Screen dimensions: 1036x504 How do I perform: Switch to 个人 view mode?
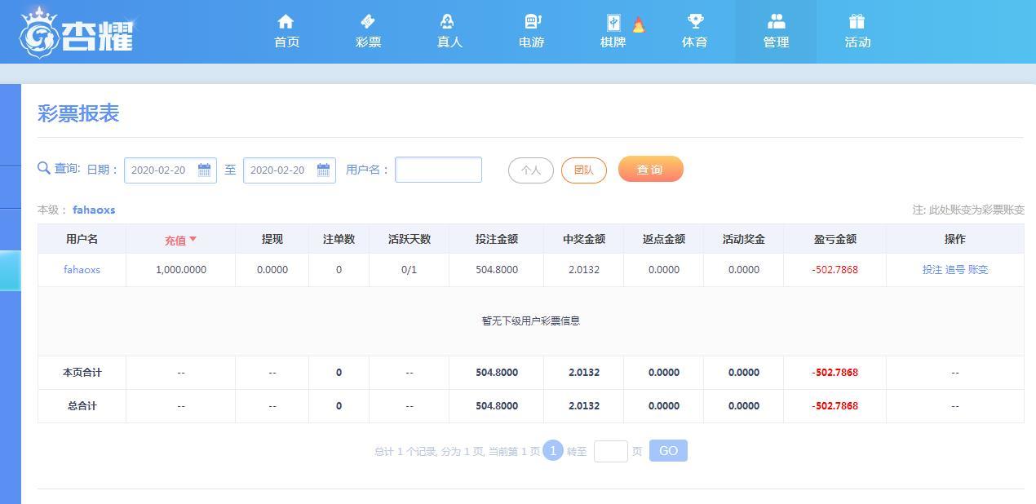click(531, 170)
